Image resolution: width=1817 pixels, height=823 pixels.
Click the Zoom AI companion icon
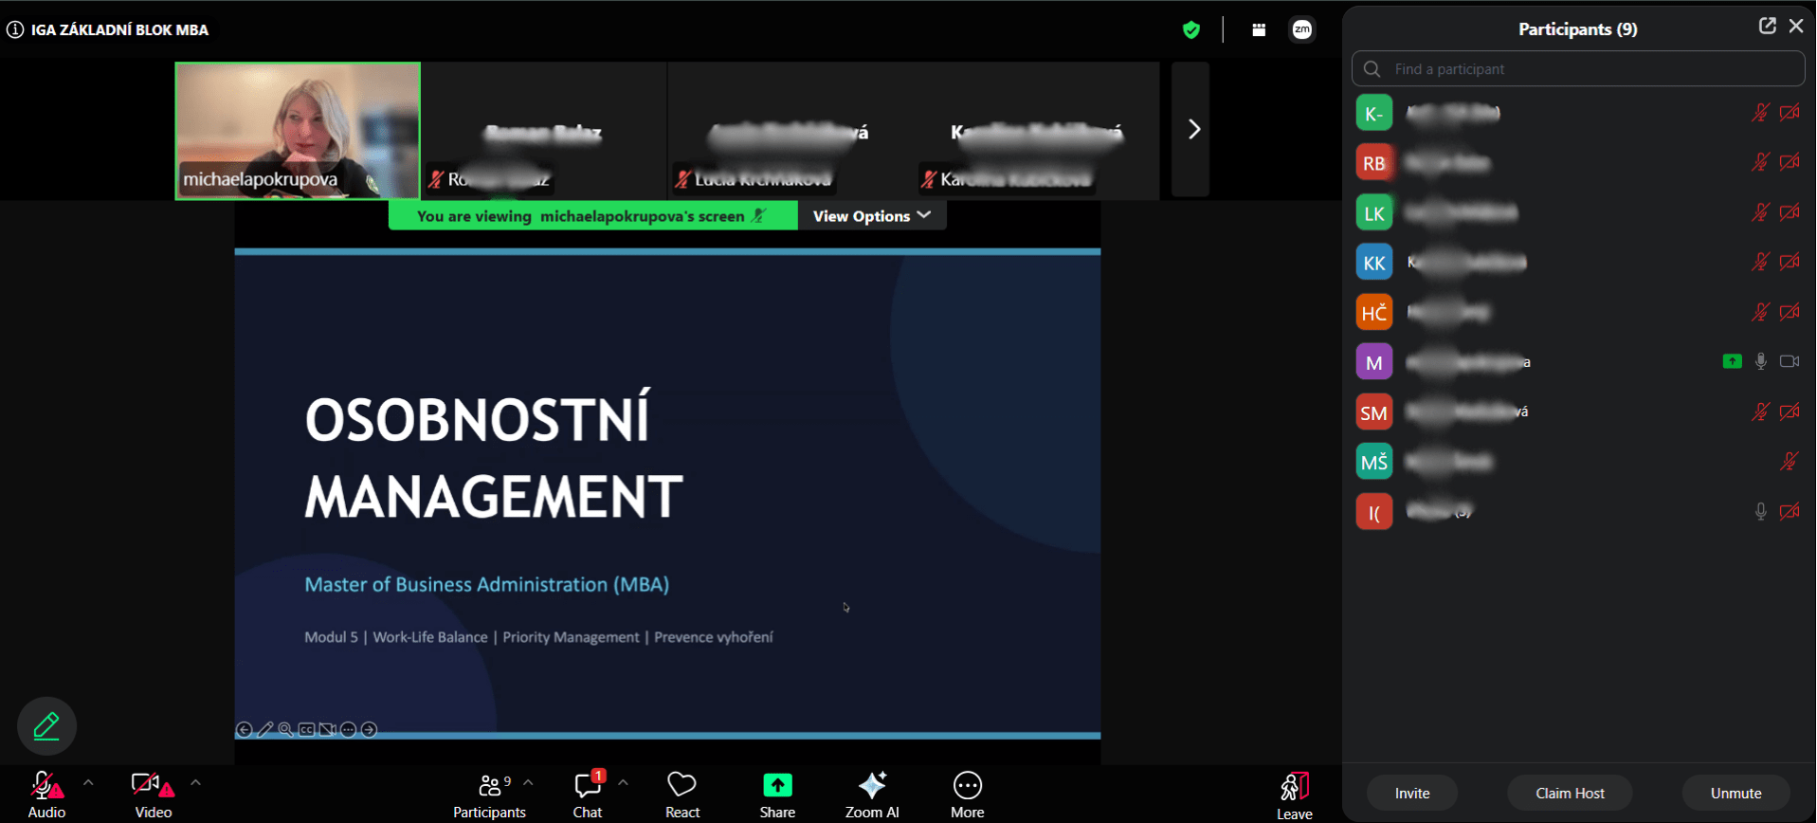pos(872,785)
